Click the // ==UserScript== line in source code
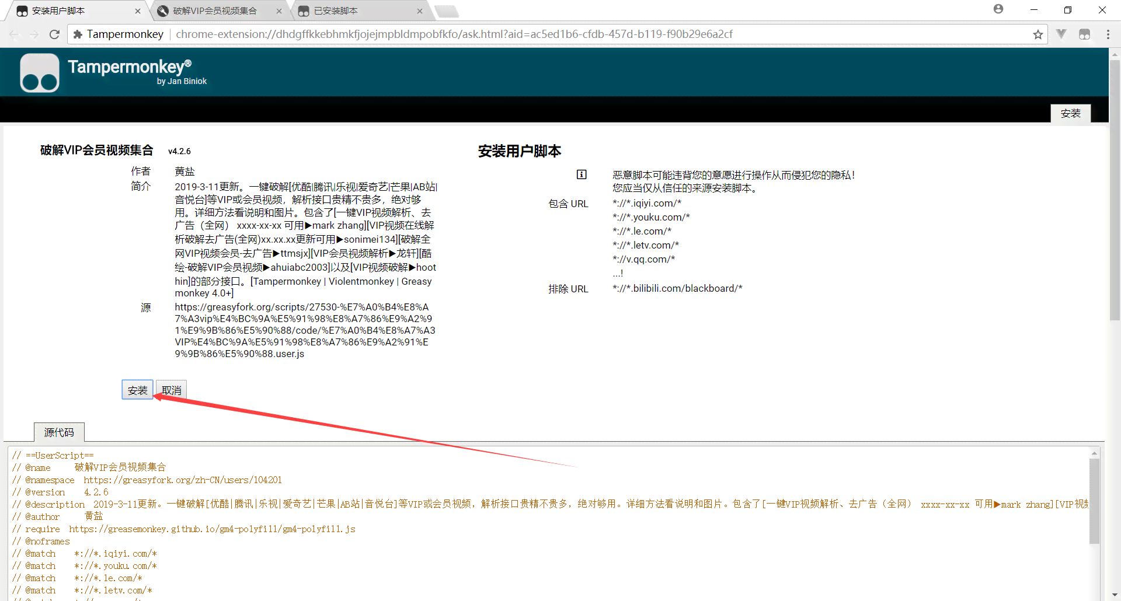Viewport: 1121px width, 601px height. coord(53,455)
